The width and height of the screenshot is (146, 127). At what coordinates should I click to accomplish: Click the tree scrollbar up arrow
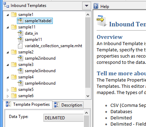(88, 15)
